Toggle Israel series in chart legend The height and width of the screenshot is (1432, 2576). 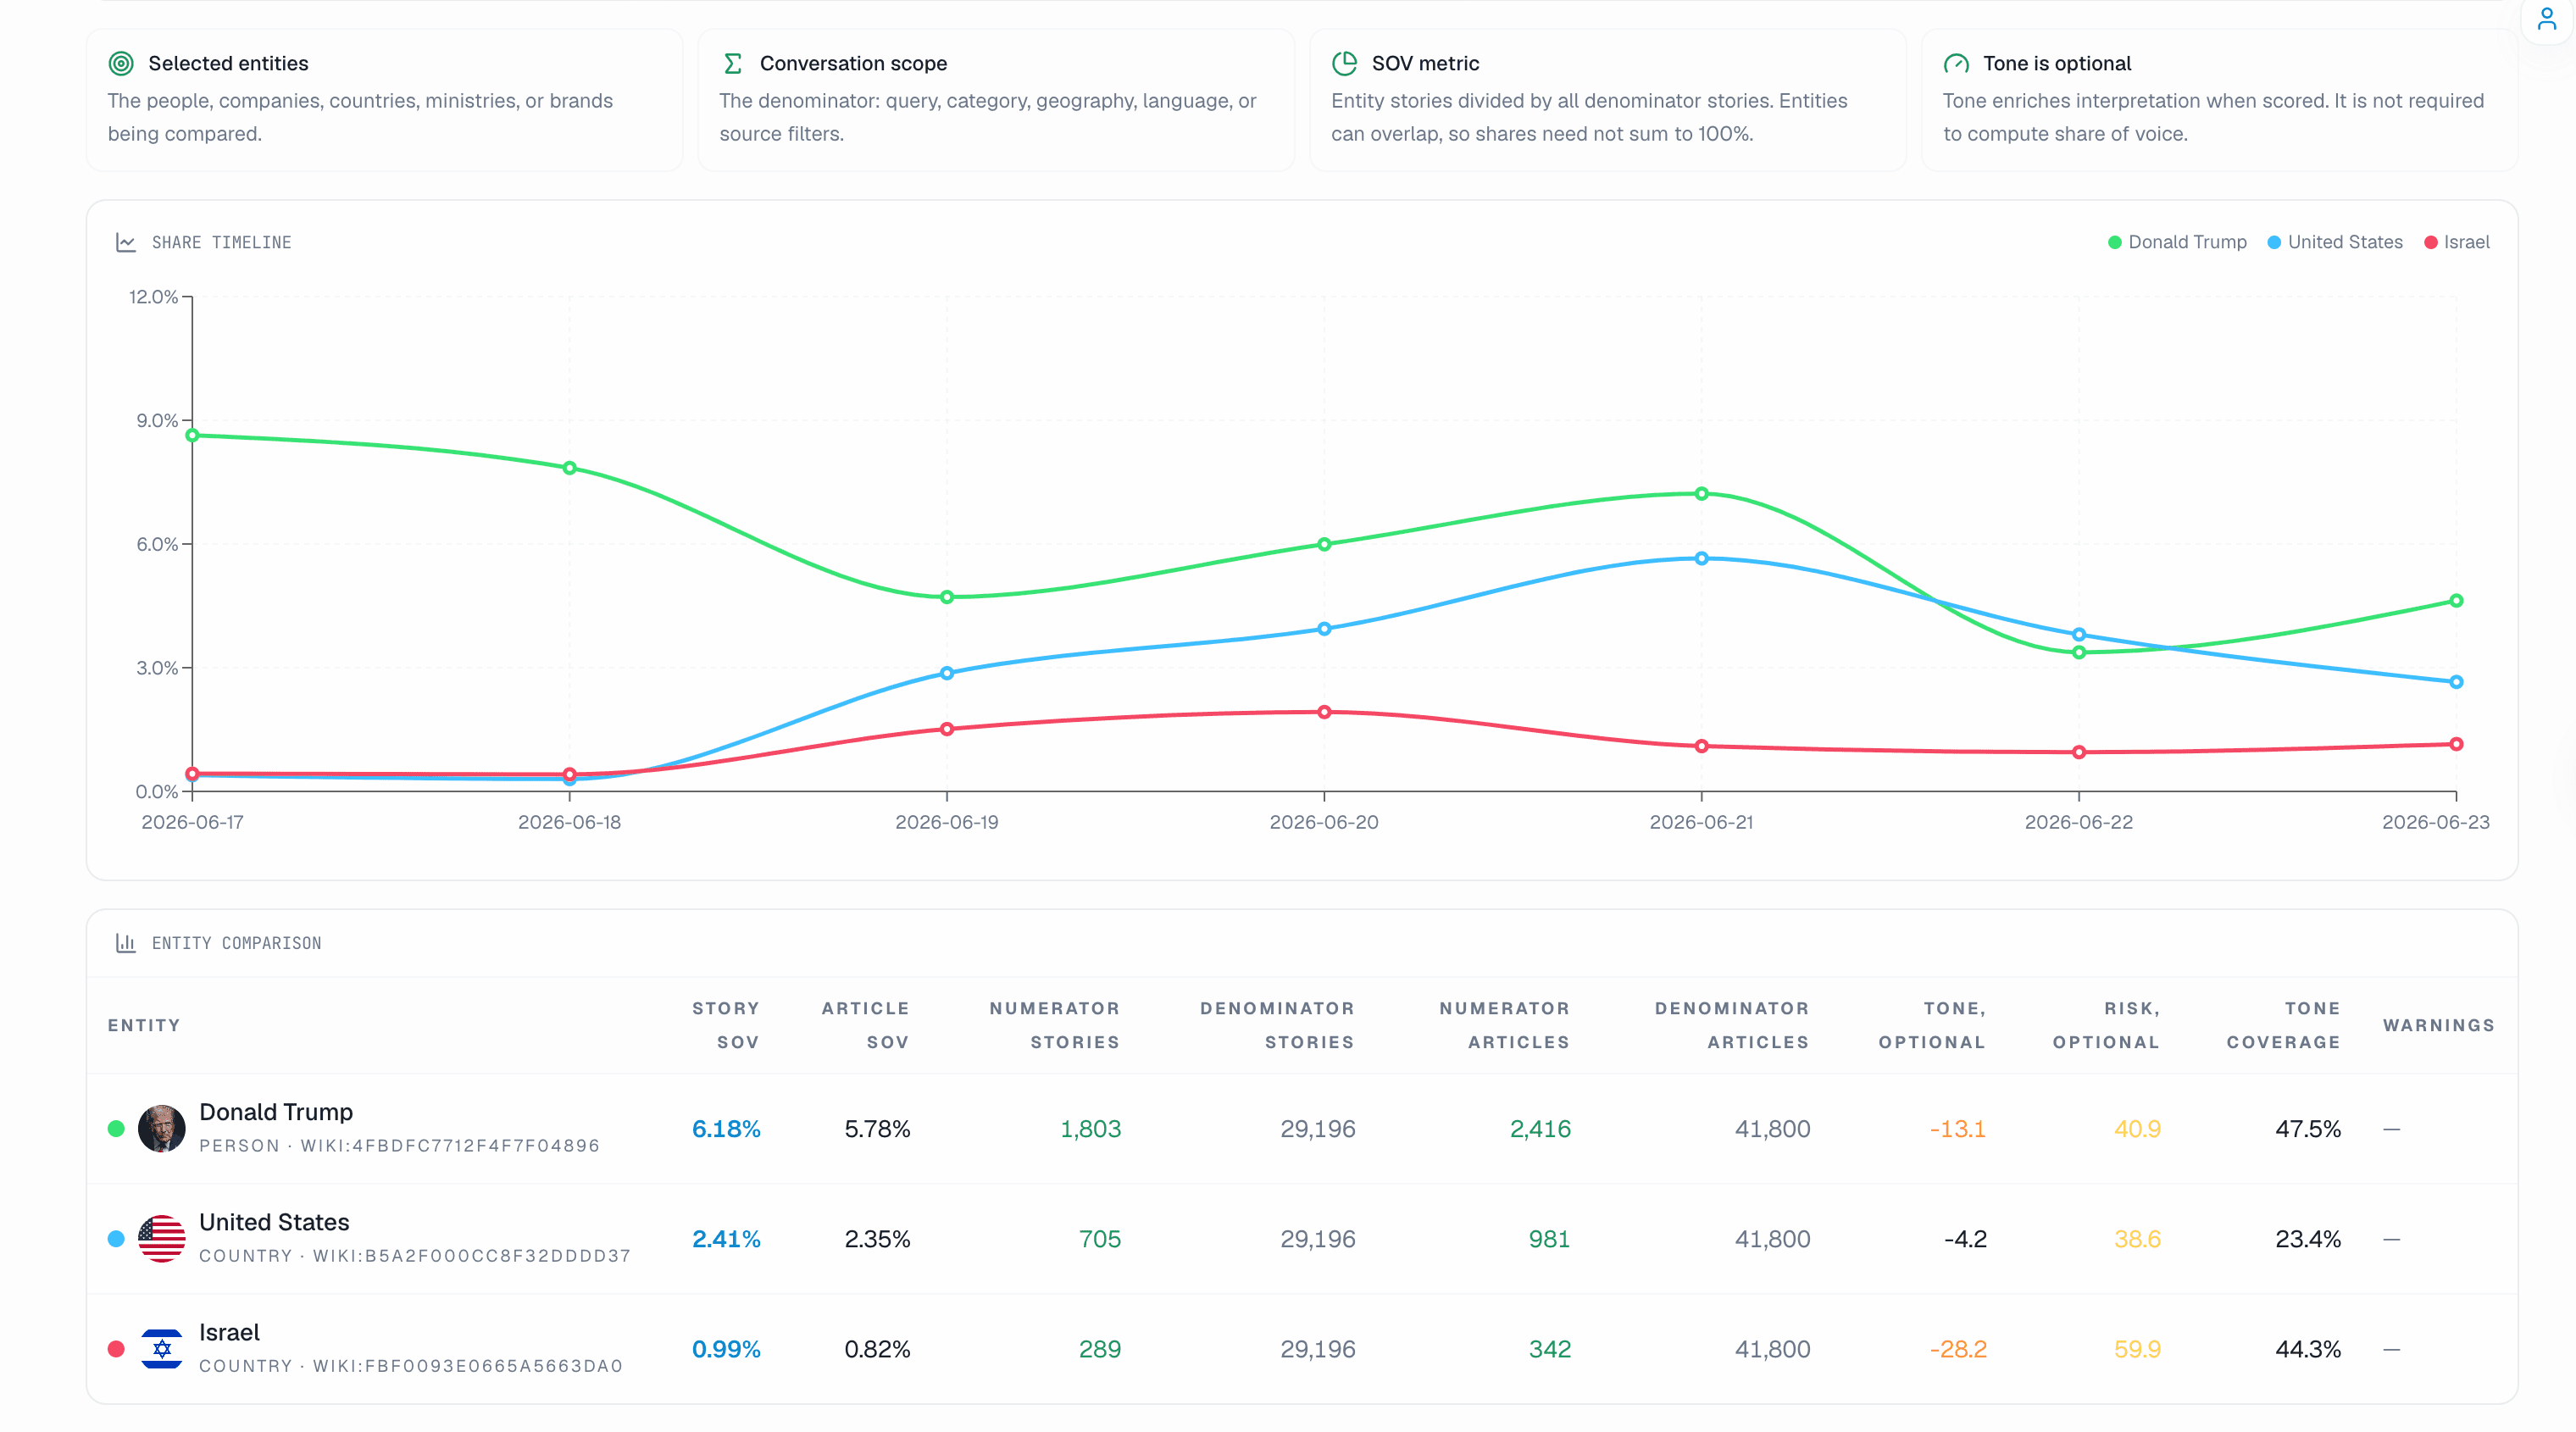click(2457, 242)
